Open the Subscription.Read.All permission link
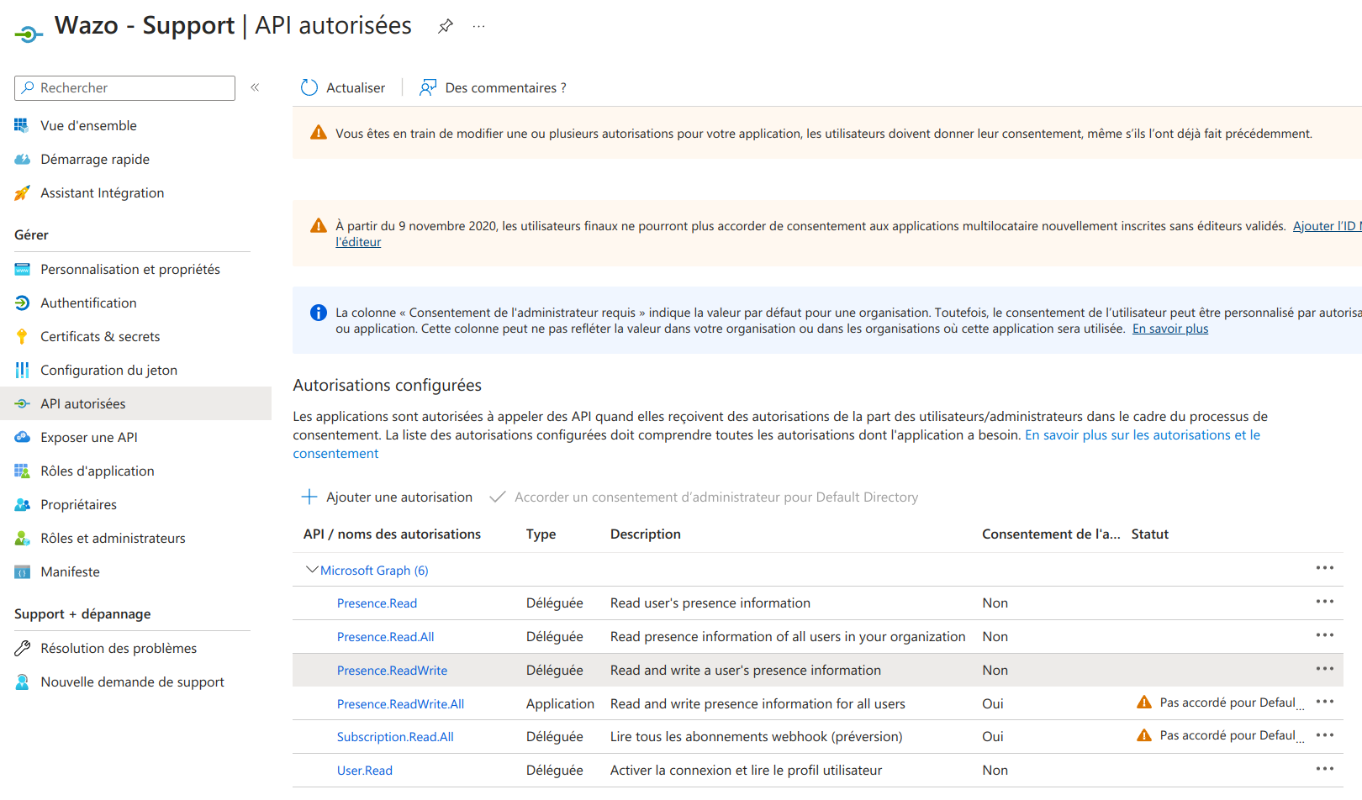The image size is (1362, 800). pyautogui.click(x=395, y=737)
